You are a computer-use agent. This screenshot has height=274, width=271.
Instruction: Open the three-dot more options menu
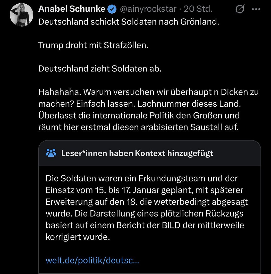[256, 10]
